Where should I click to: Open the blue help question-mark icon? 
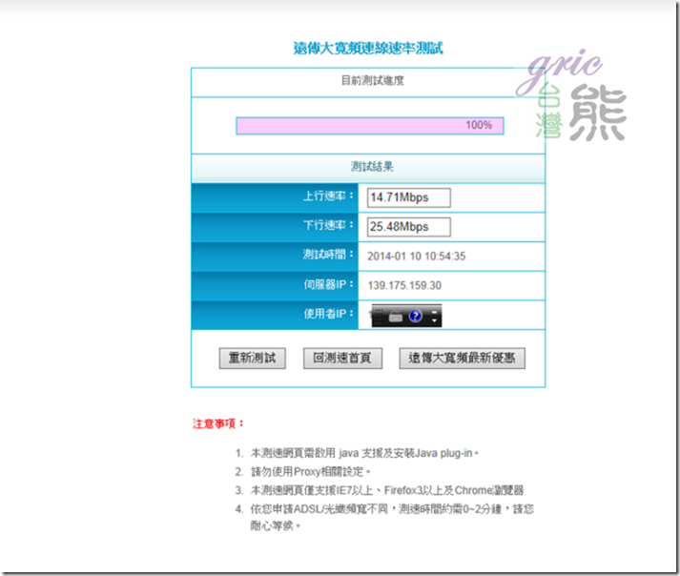click(415, 316)
